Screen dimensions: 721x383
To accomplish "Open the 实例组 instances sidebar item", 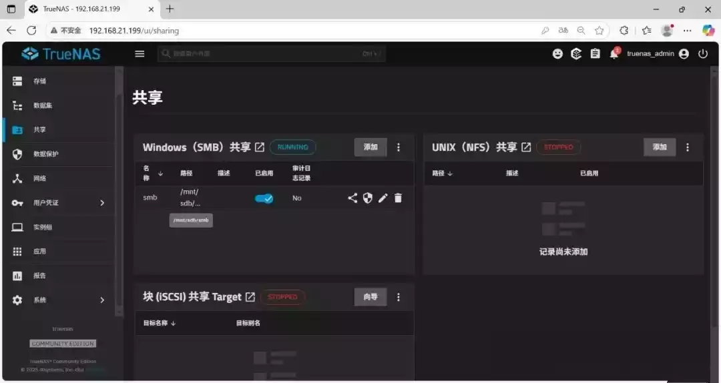I will [59, 227].
